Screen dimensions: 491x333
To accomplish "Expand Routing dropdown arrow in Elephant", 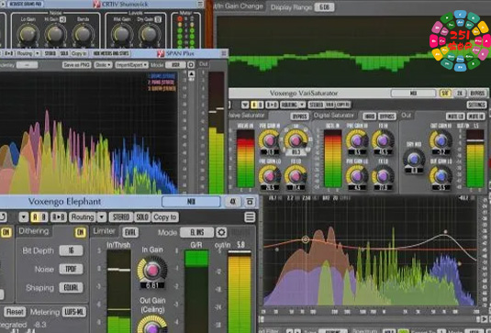I will 102,216.
